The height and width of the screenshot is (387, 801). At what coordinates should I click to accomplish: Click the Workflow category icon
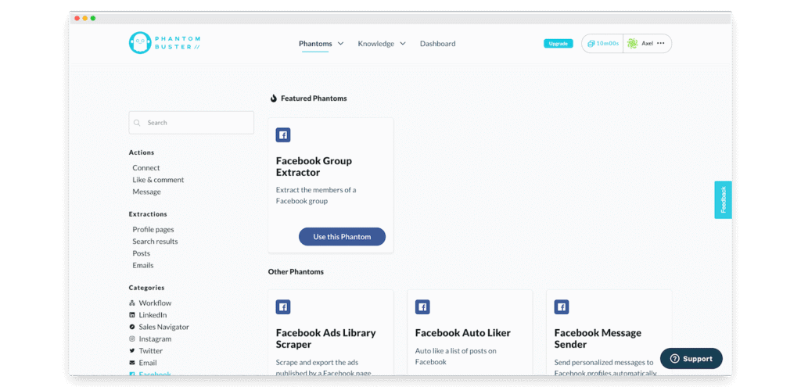point(131,303)
